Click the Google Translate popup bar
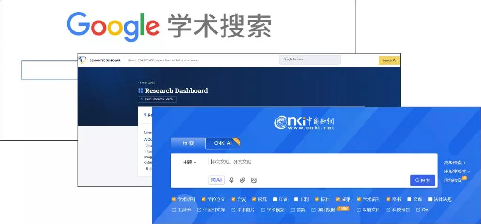Screen dimensions: 481x224 coord(310,60)
